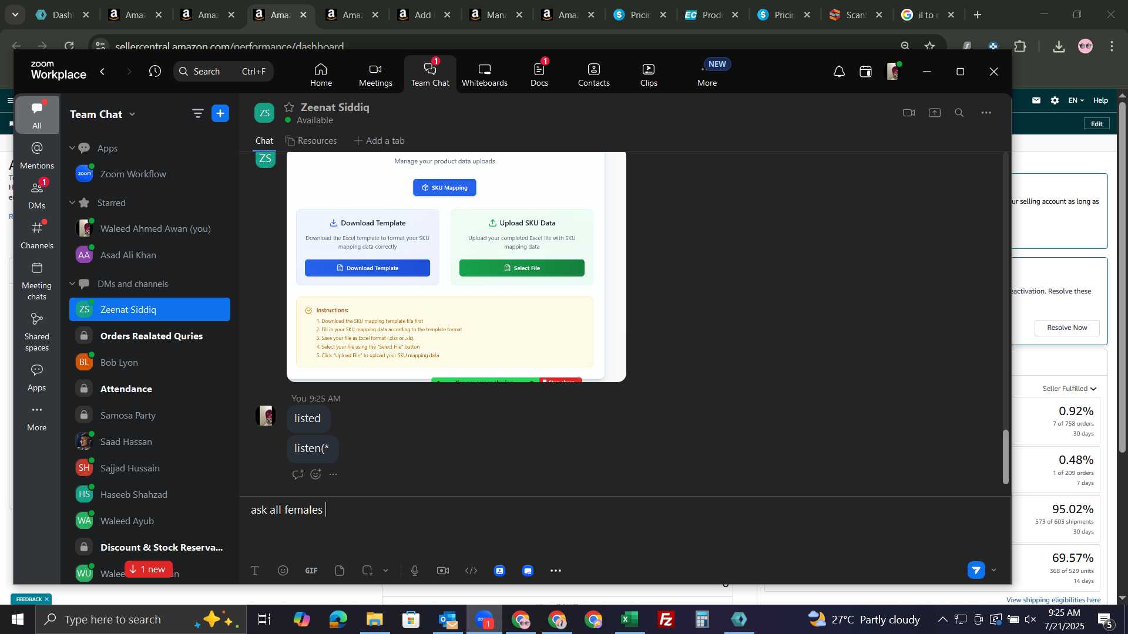Open Excel from taskbar

[630, 619]
